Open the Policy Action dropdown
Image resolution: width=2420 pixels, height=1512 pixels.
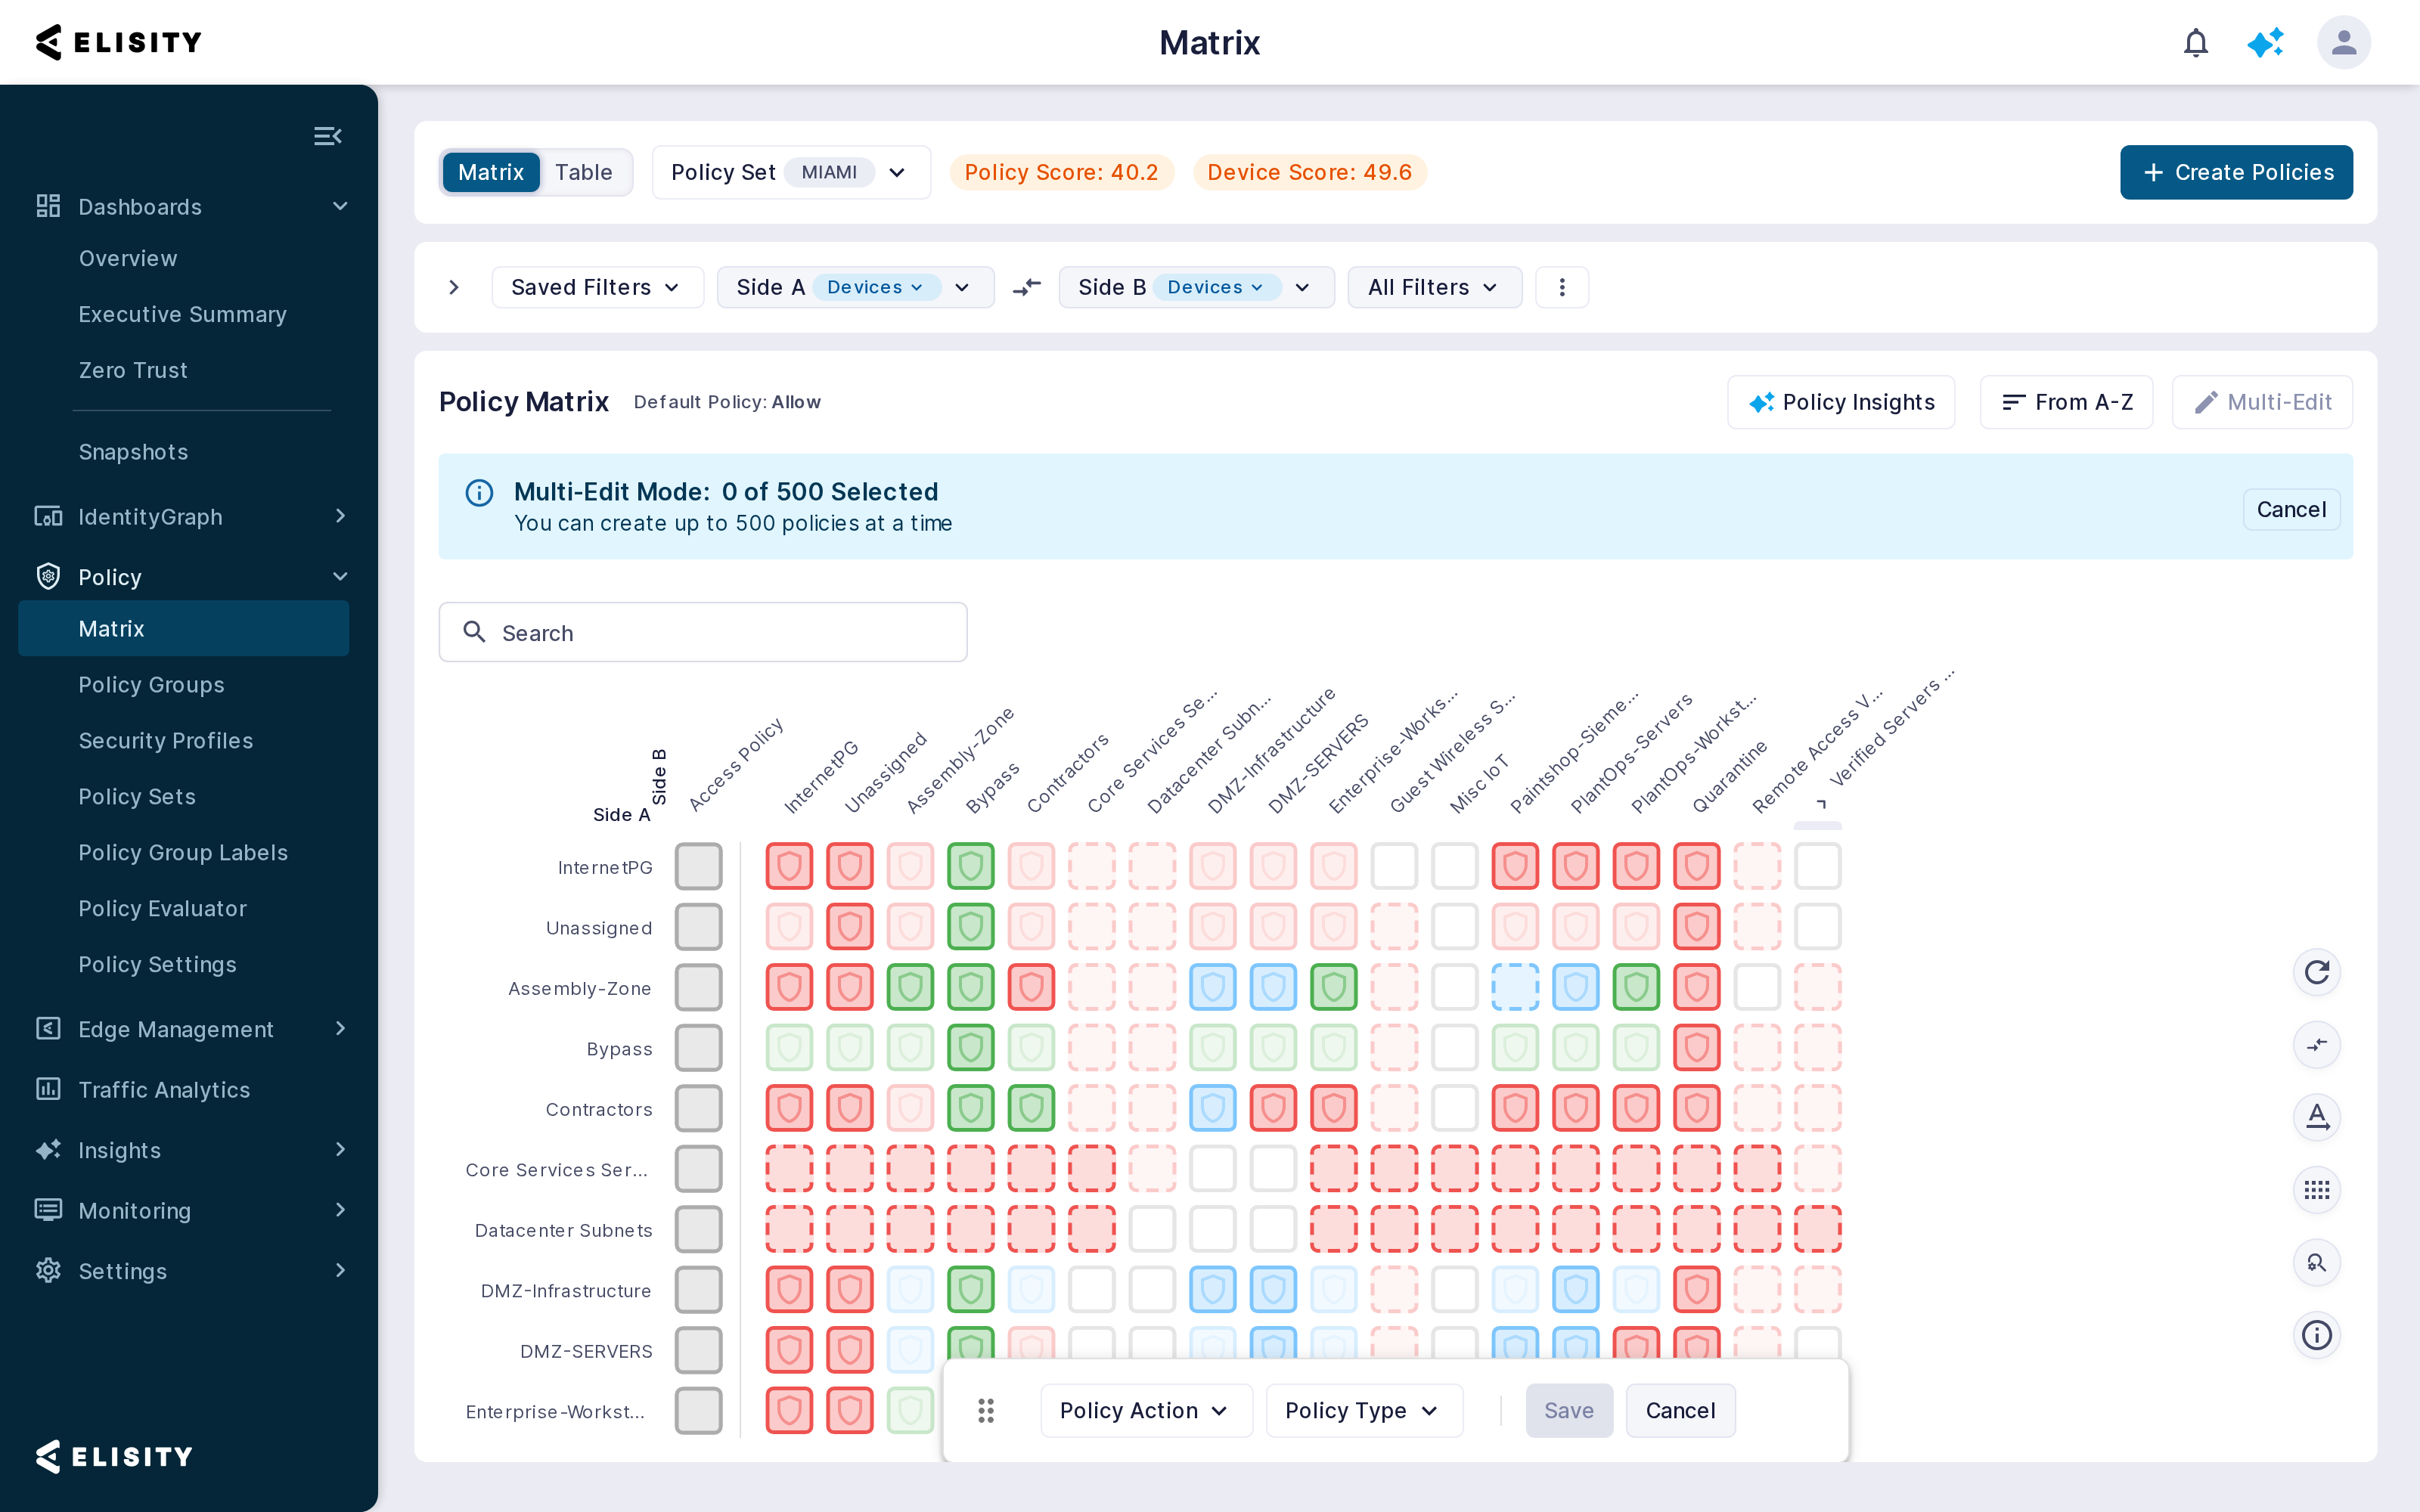click(x=1146, y=1411)
